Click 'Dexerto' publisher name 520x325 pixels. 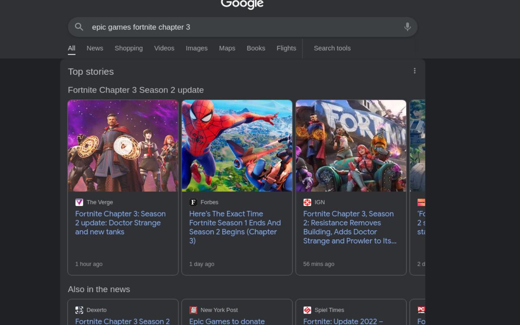pyautogui.click(x=96, y=310)
